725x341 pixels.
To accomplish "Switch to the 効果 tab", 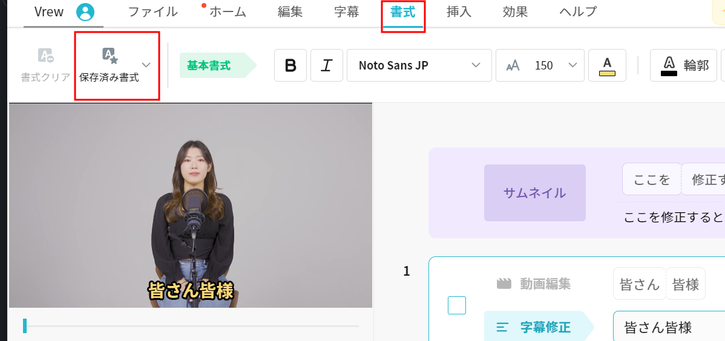I will pyautogui.click(x=515, y=12).
